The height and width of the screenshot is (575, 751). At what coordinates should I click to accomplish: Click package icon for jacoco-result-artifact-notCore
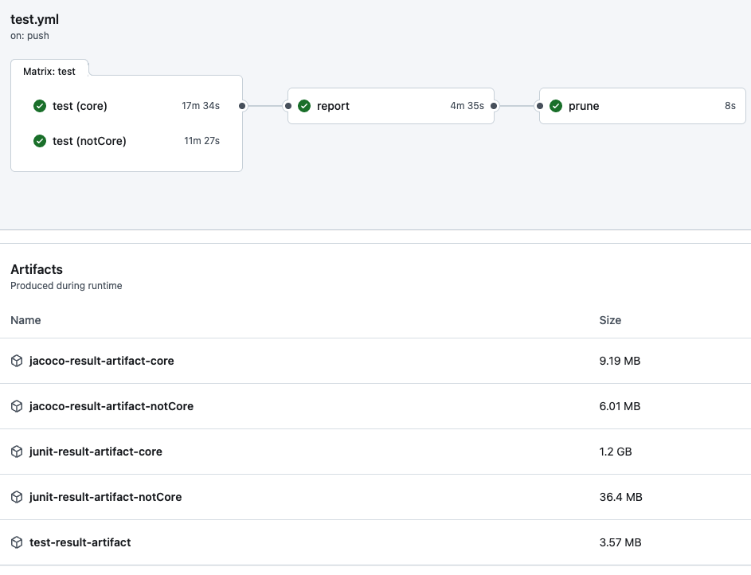pos(17,406)
